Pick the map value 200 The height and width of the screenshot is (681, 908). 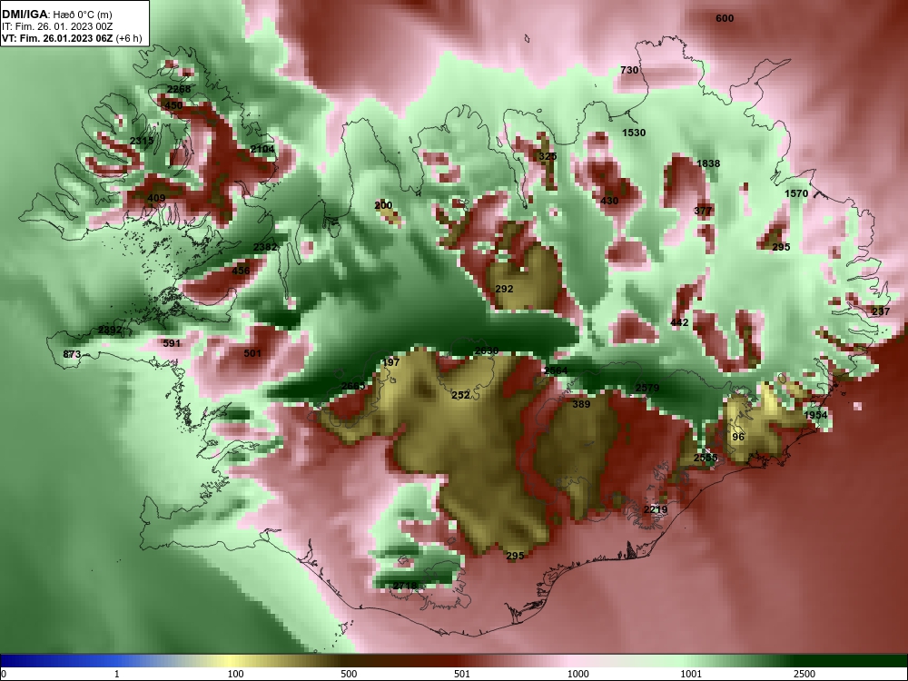click(383, 205)
